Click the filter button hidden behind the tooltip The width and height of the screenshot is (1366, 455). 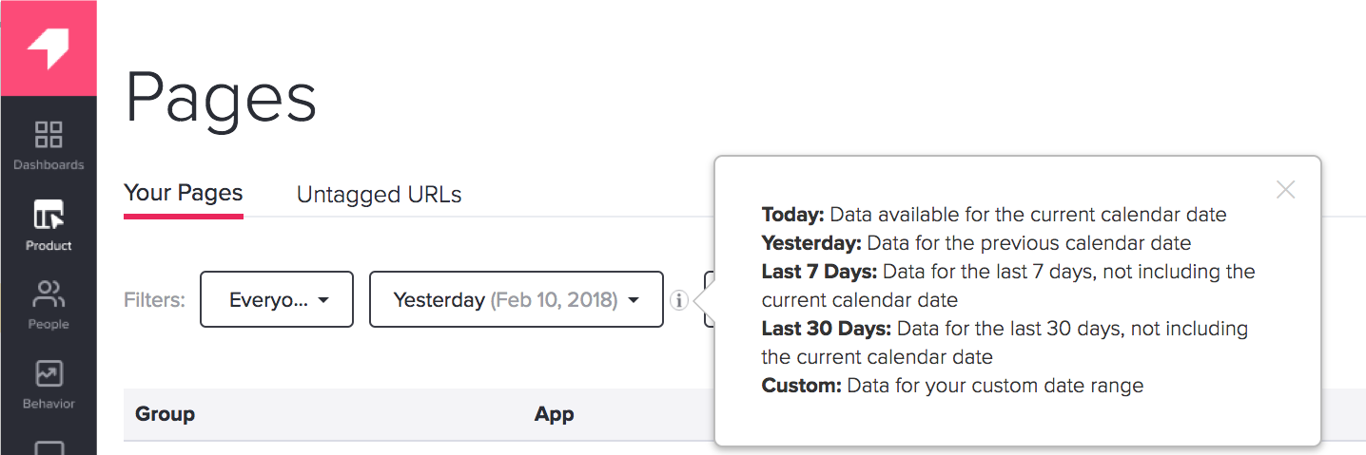[709, 299]
